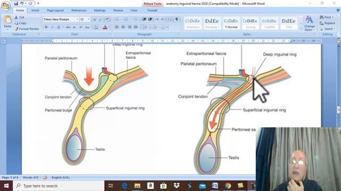The width and height of the screenshot is (341, 191).
Task: Open the Clipboard pane launcher
Action: (x=39, y=34)
